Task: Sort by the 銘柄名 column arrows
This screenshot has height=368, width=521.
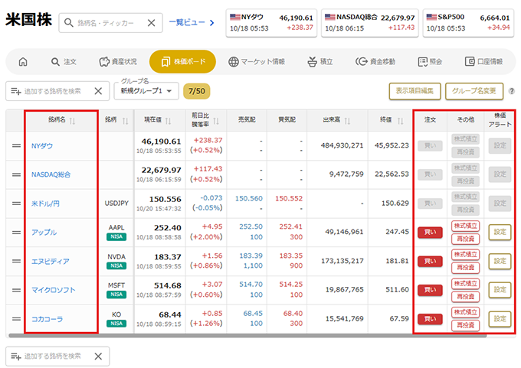Action: [x=72, y=121]
